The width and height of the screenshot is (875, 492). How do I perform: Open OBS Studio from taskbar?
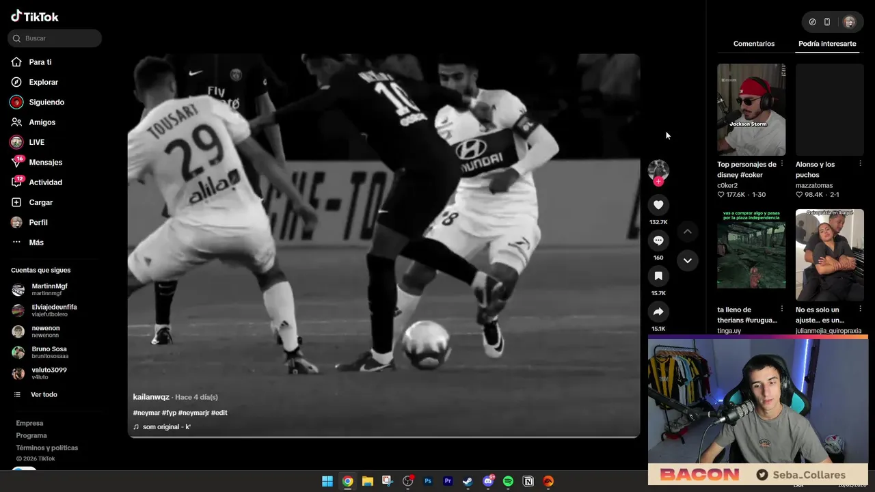[x=408, y=481]
